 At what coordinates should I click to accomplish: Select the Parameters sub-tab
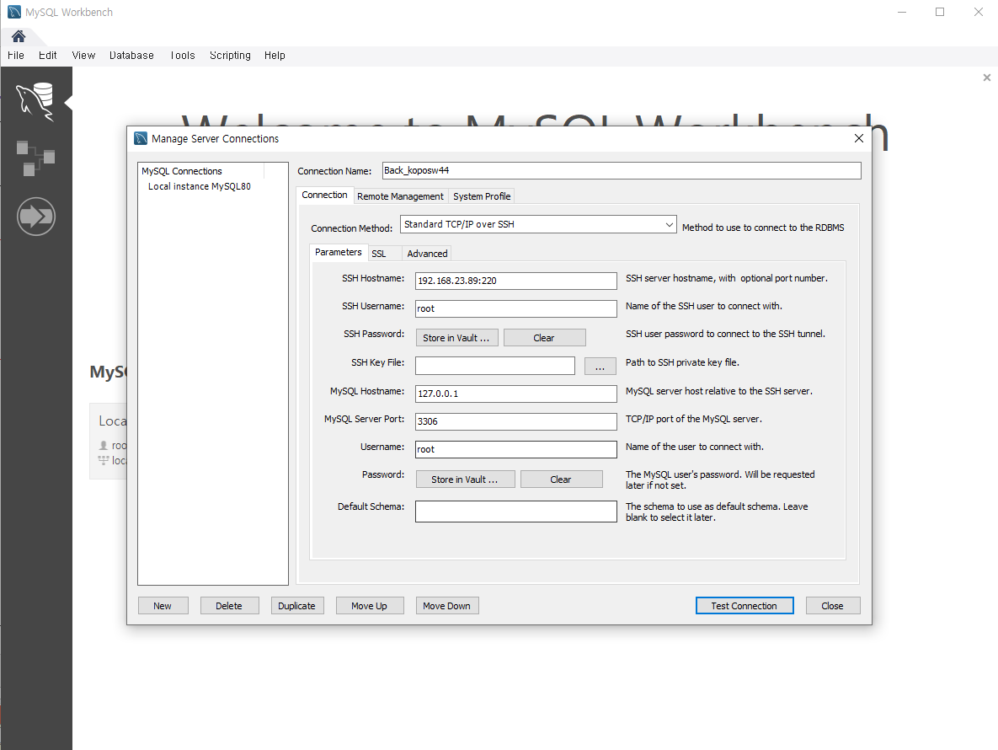339,252
